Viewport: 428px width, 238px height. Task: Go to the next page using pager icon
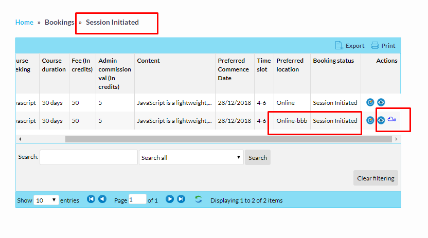pos(170,199)
